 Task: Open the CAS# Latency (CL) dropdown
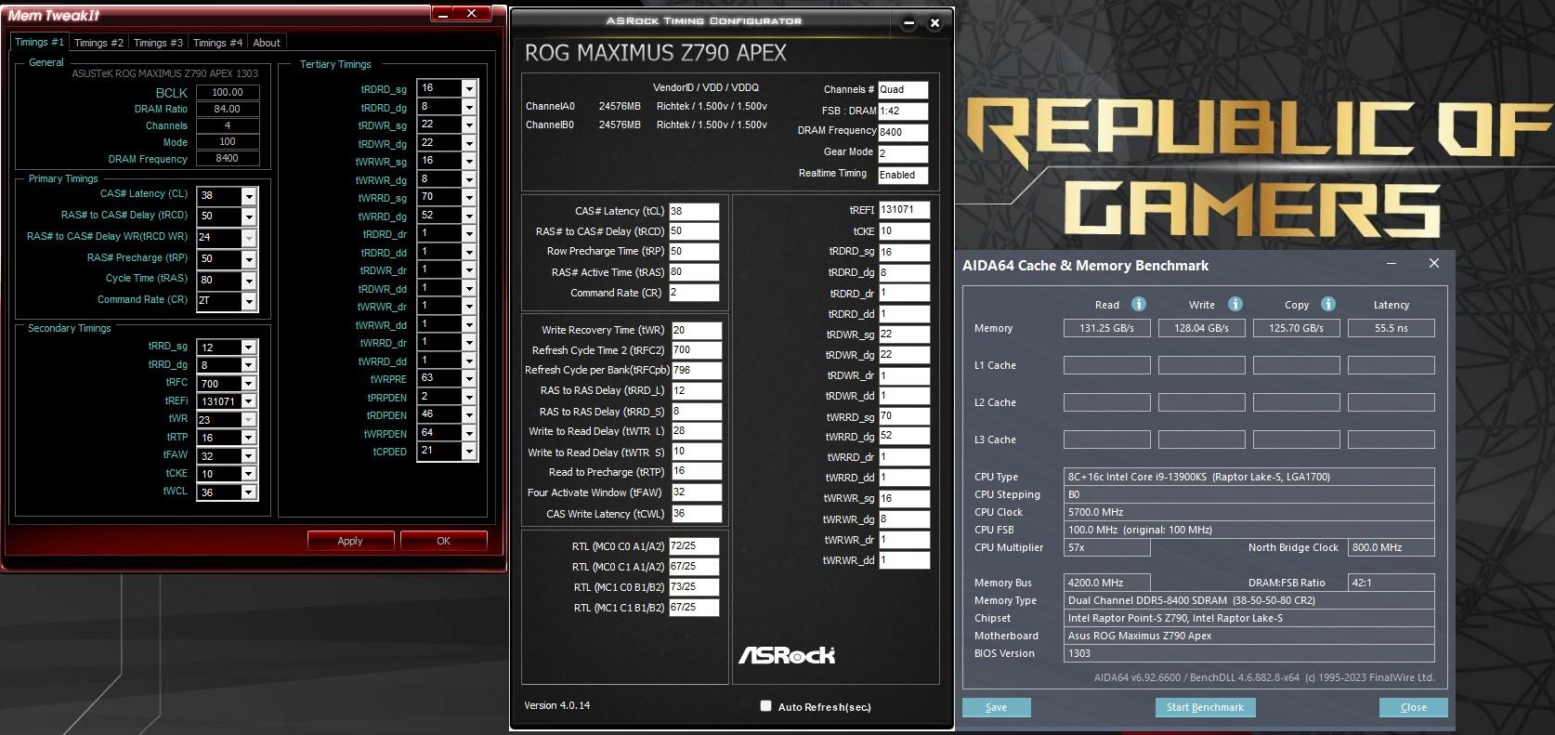click(249, 196)
